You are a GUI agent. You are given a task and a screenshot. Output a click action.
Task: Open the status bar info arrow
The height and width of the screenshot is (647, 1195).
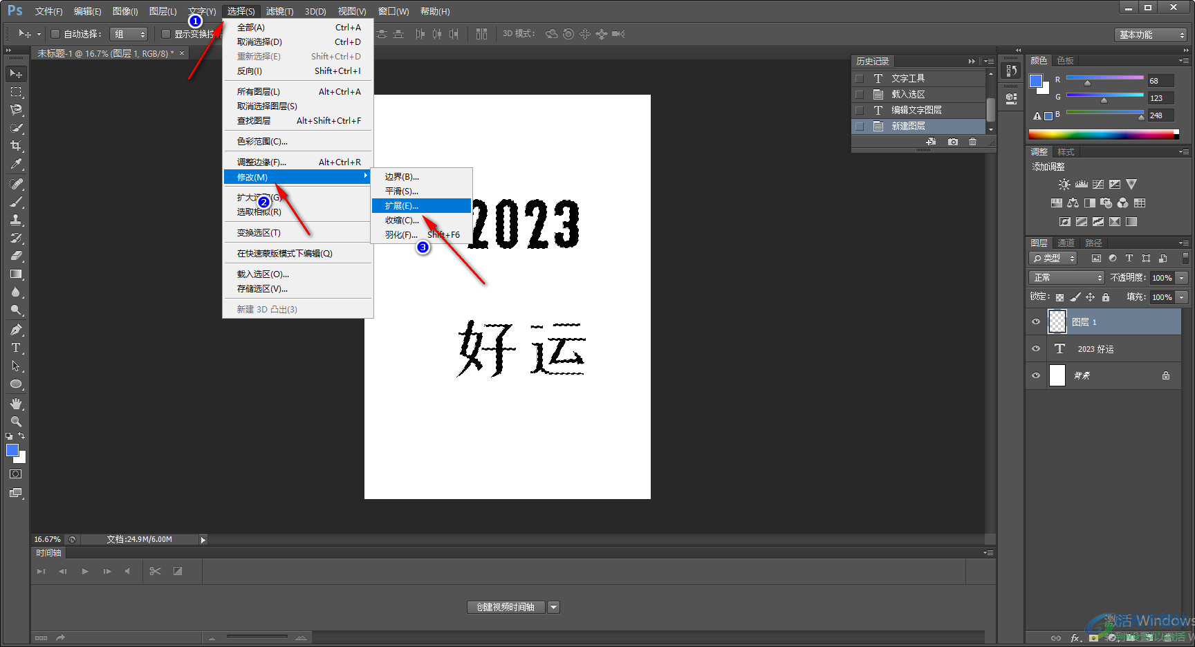[x=203, y=540]
